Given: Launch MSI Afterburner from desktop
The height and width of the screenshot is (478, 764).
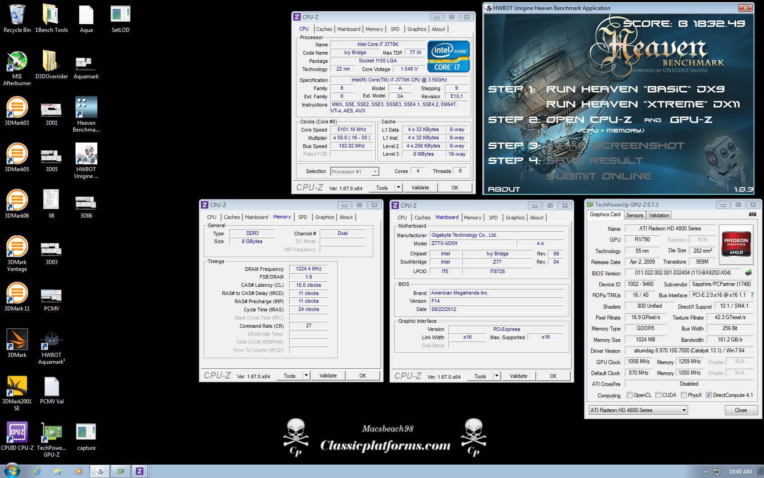Looking at the screenshot, I should coord(17,68).
